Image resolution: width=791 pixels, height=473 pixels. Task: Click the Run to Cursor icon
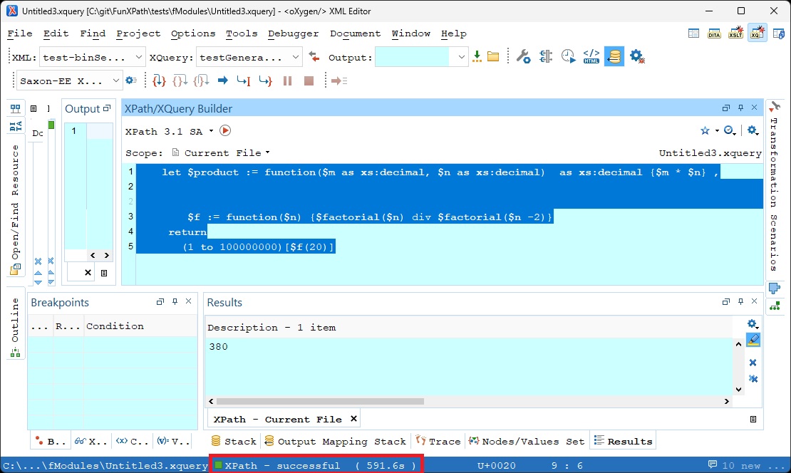click(x=244, y=80)
